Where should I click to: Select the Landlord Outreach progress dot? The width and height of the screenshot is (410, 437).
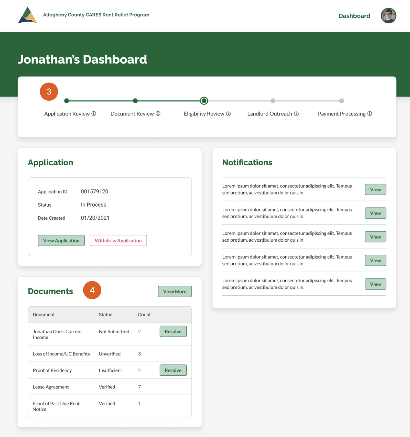point(273,101)
